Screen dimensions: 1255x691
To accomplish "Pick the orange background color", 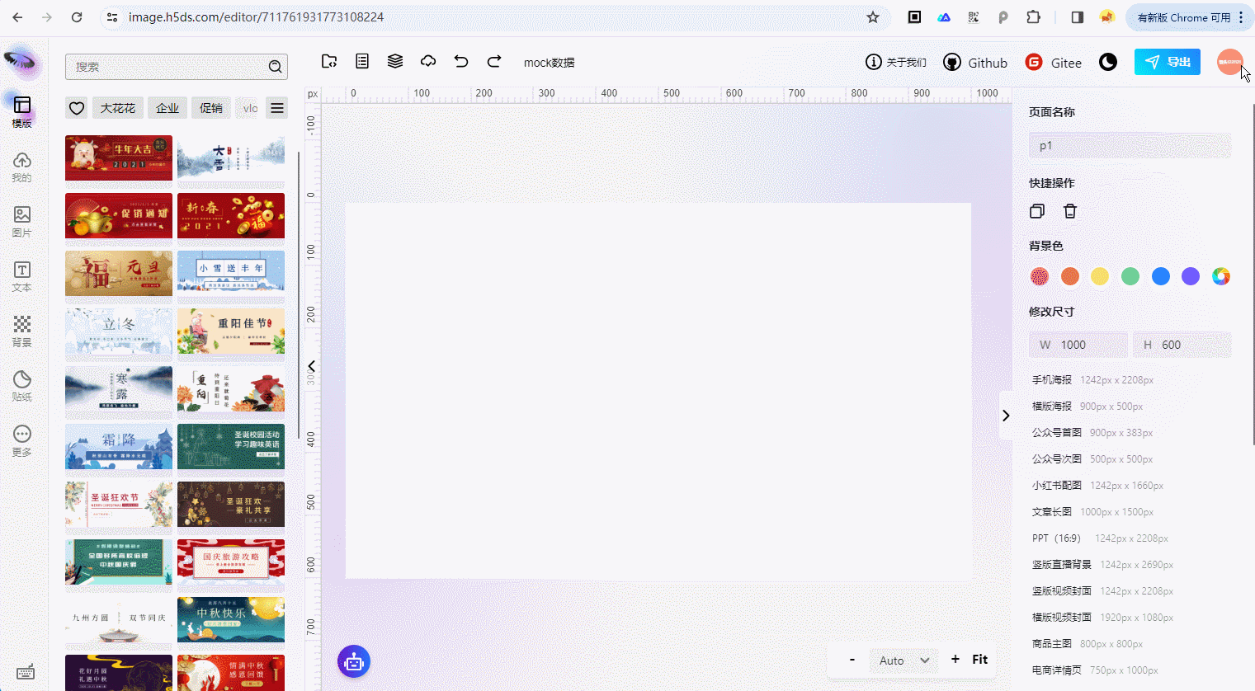I will 1070,277.
